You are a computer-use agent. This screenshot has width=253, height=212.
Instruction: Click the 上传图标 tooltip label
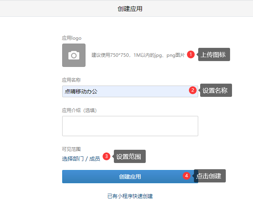[214, 54]
